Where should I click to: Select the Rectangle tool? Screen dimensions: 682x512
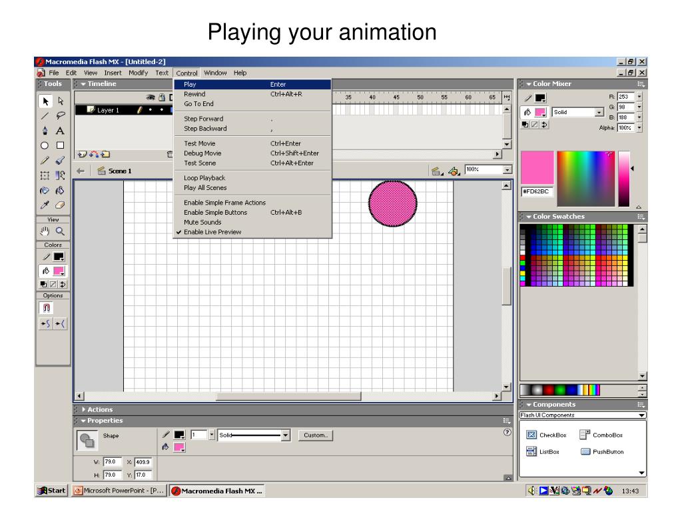(61, 145)
